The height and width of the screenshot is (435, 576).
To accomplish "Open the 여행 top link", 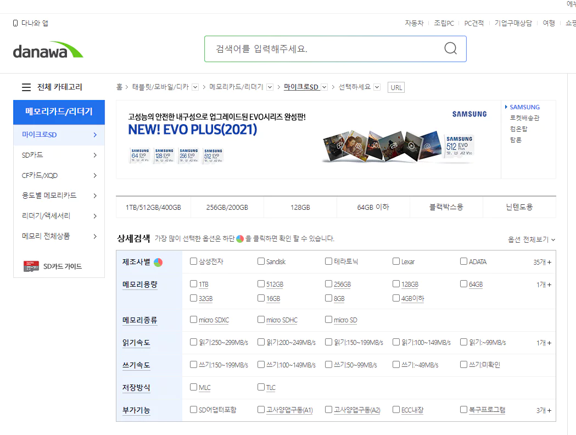I will click(549, 23).
